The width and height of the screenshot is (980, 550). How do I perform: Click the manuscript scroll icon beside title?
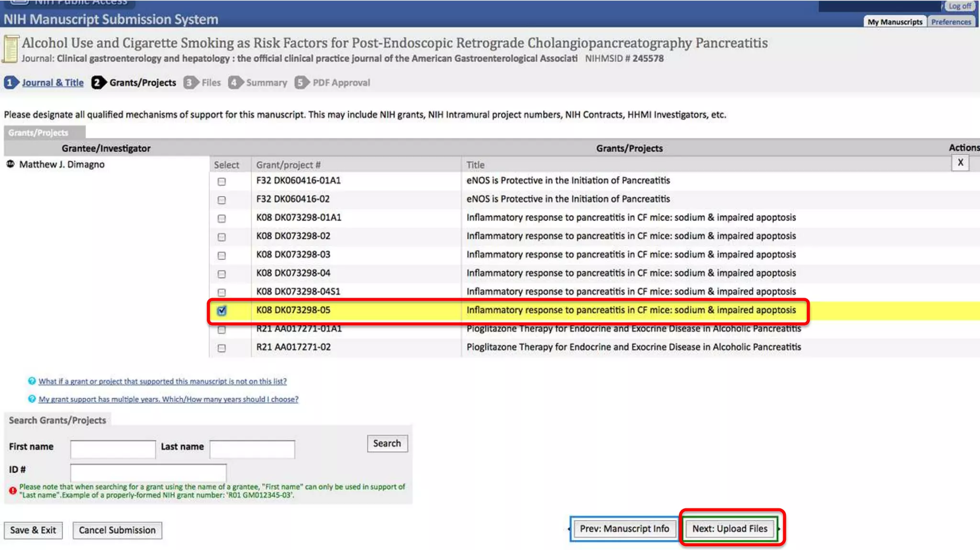(11, 49)
